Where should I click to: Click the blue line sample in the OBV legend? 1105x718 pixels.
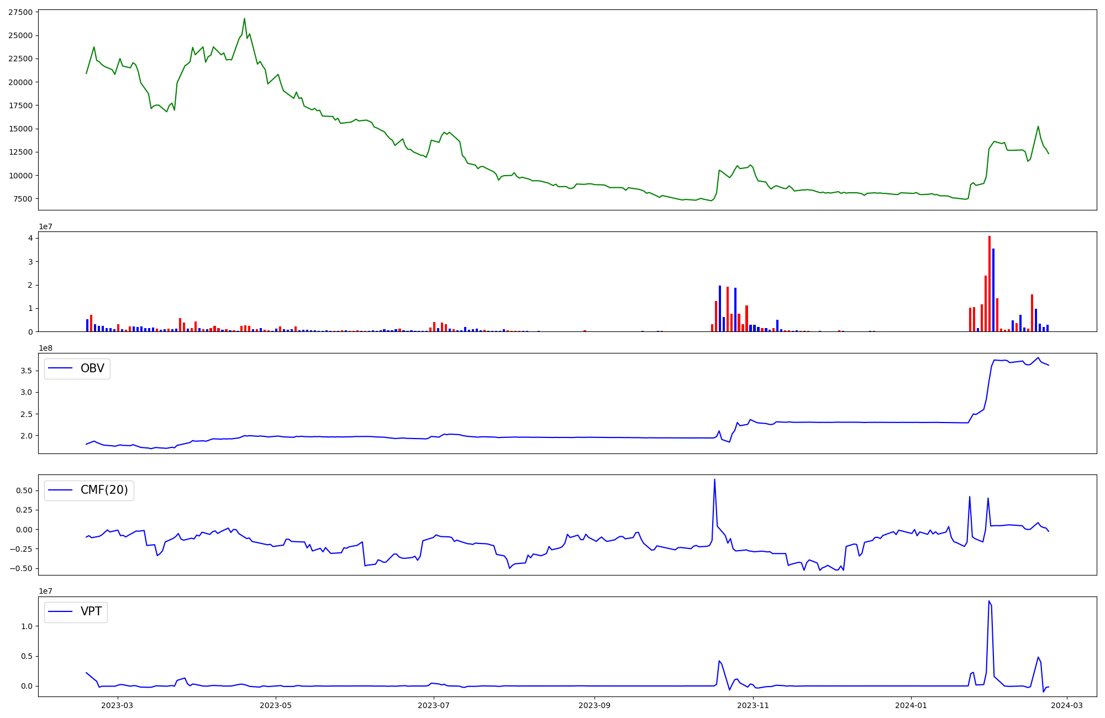tap(61, 368)
